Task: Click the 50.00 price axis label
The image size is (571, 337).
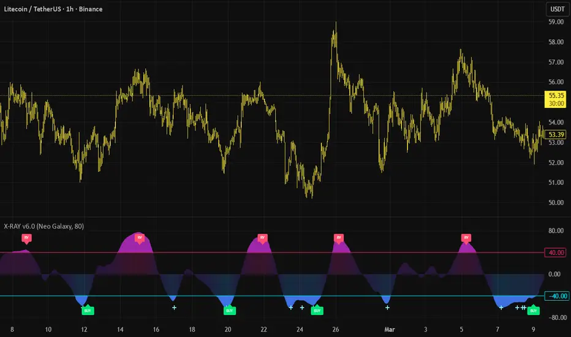Action: tap(556, 203)
